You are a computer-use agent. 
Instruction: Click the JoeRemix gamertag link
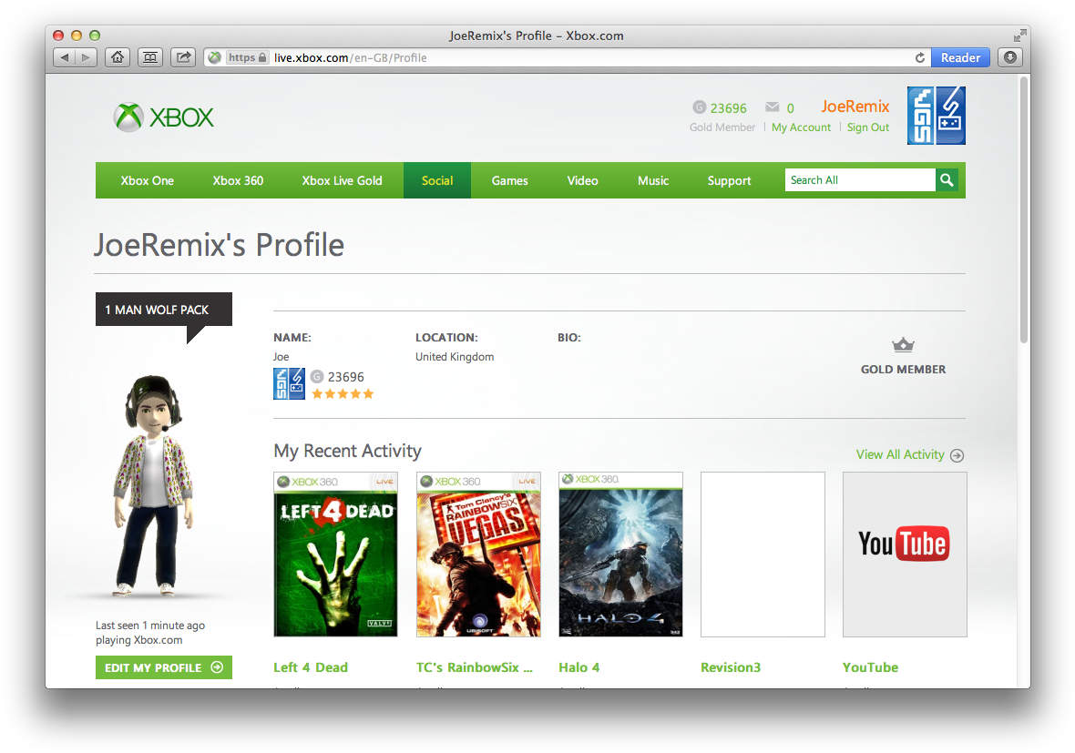(855, 107)
